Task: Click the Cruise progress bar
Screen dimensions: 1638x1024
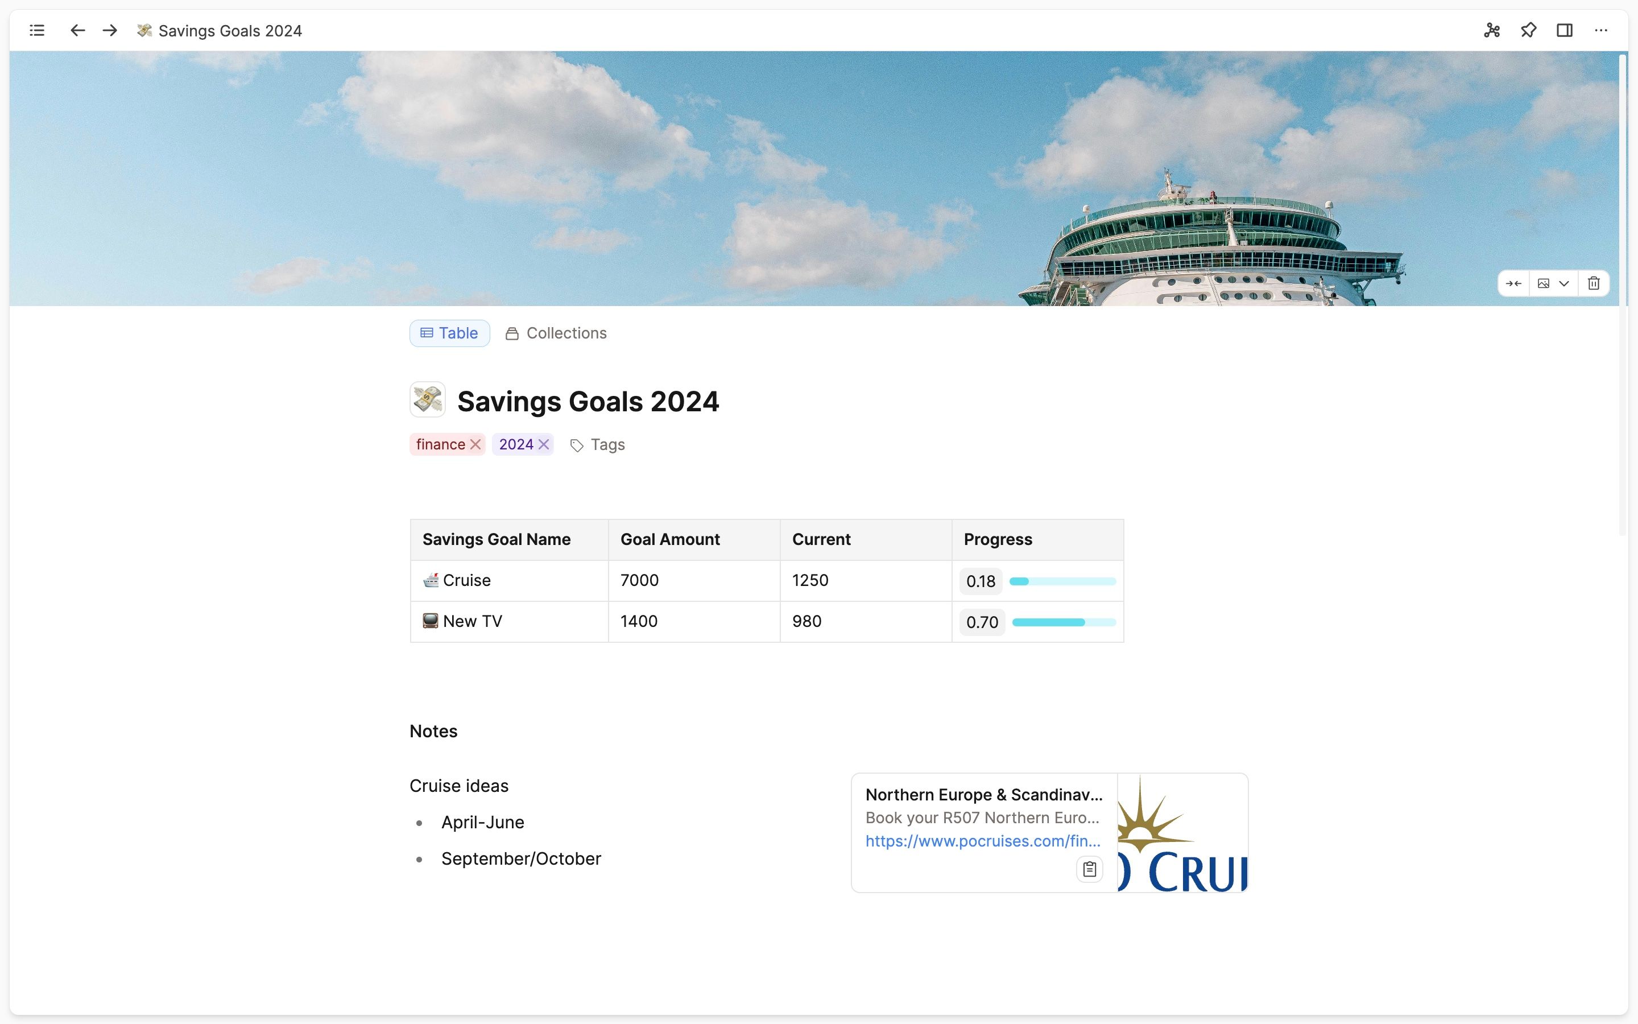Action: click(x=1062, y=581)
